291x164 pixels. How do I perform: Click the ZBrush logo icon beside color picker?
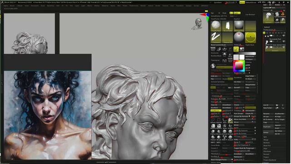(213, 66)
